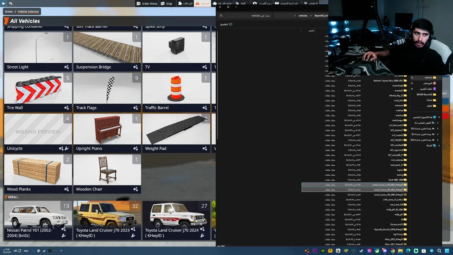
Task: Open Nissan Patrol Y61 configurations icon
Action: [64, 229]
